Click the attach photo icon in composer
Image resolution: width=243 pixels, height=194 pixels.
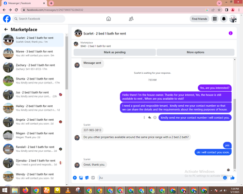pyautogui.click(x=81, y=178)
